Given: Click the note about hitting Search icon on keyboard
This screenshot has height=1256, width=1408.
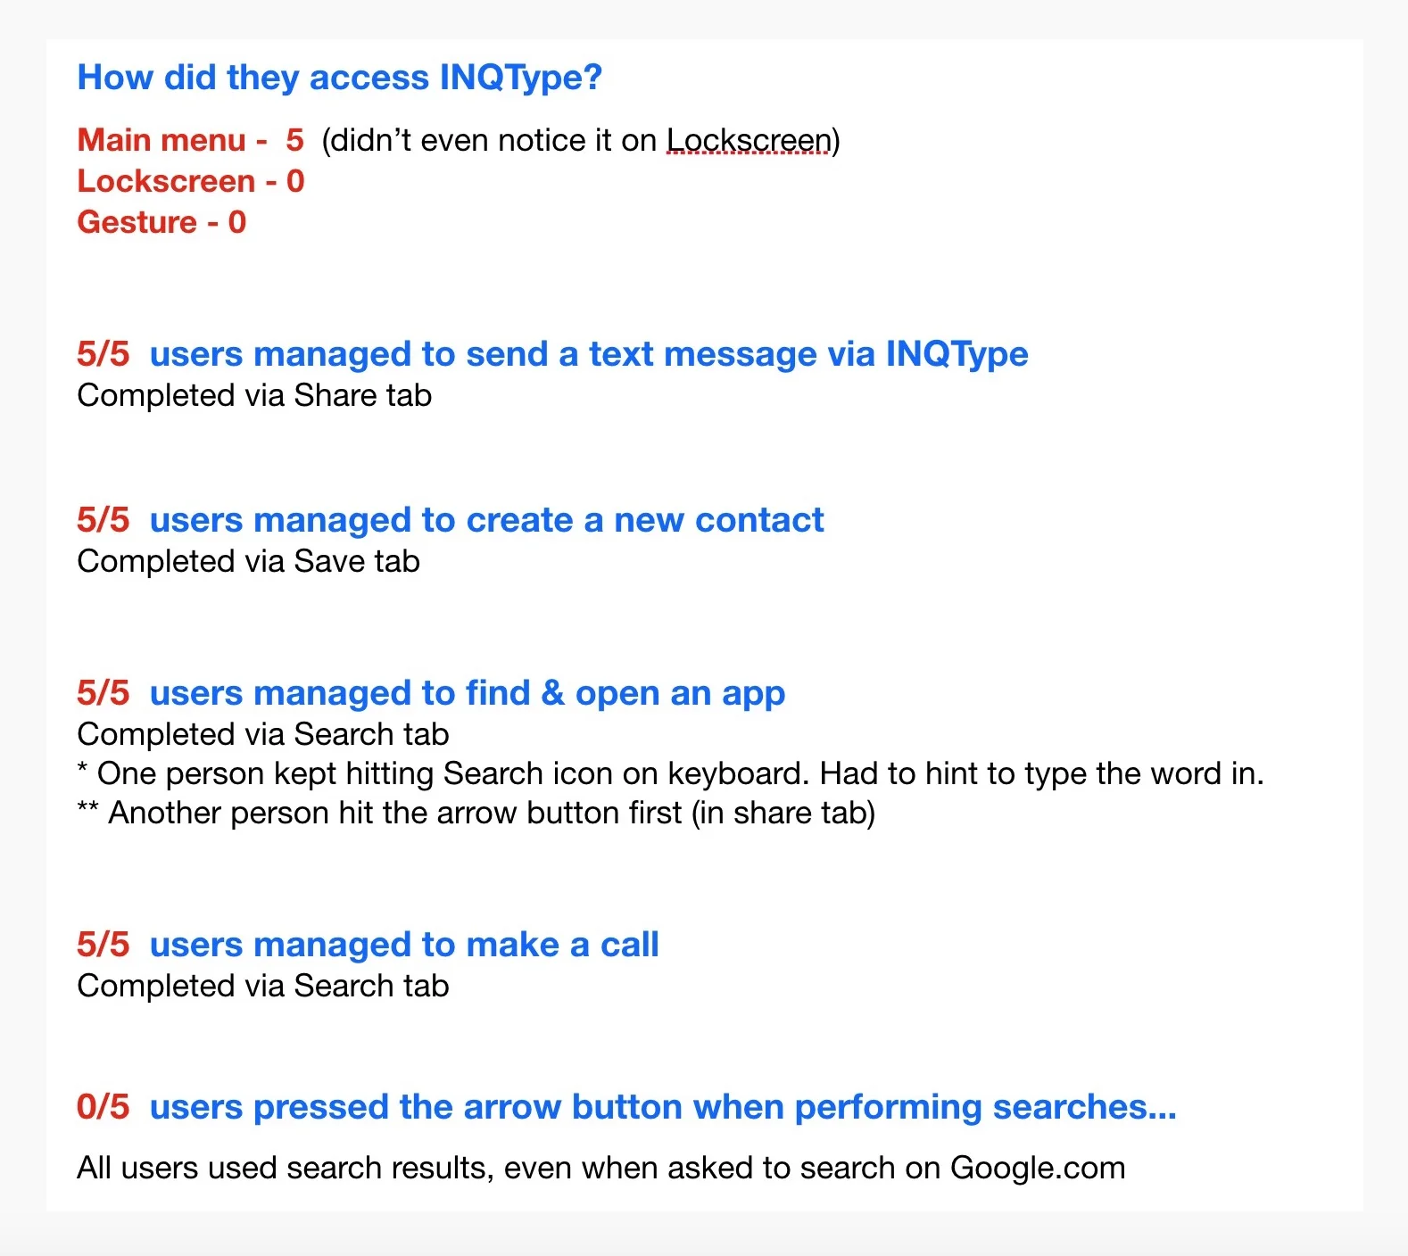Looking at the screenshot, I should click(x=671, y=773).
